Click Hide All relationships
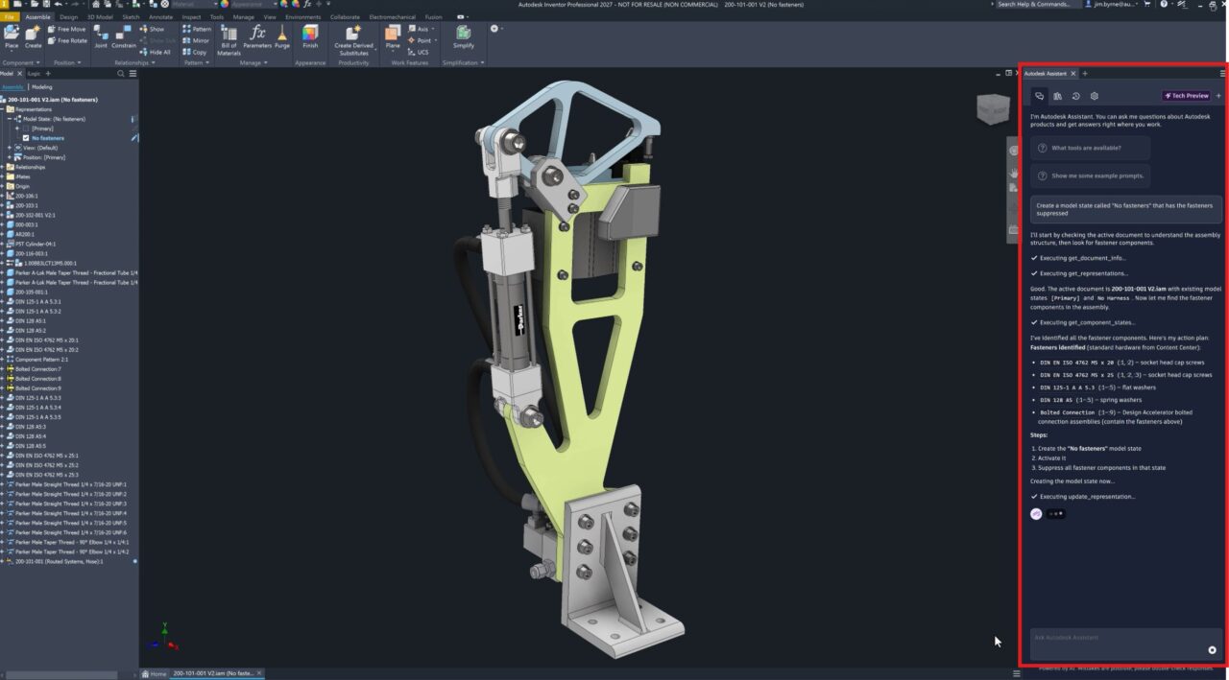This screenshot has width=1229, height=680. coord(158,52)
